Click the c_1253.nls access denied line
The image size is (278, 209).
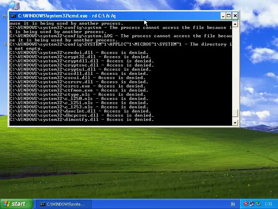point(79,107)
